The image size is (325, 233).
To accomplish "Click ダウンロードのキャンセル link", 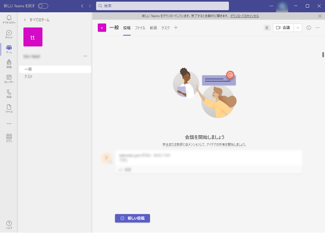I will [x=244, y=16].
